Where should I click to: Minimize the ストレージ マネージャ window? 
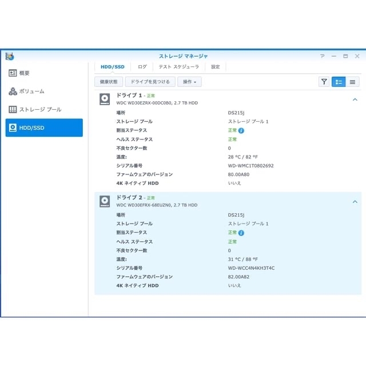pyautogui.click(x=334, y=56)
